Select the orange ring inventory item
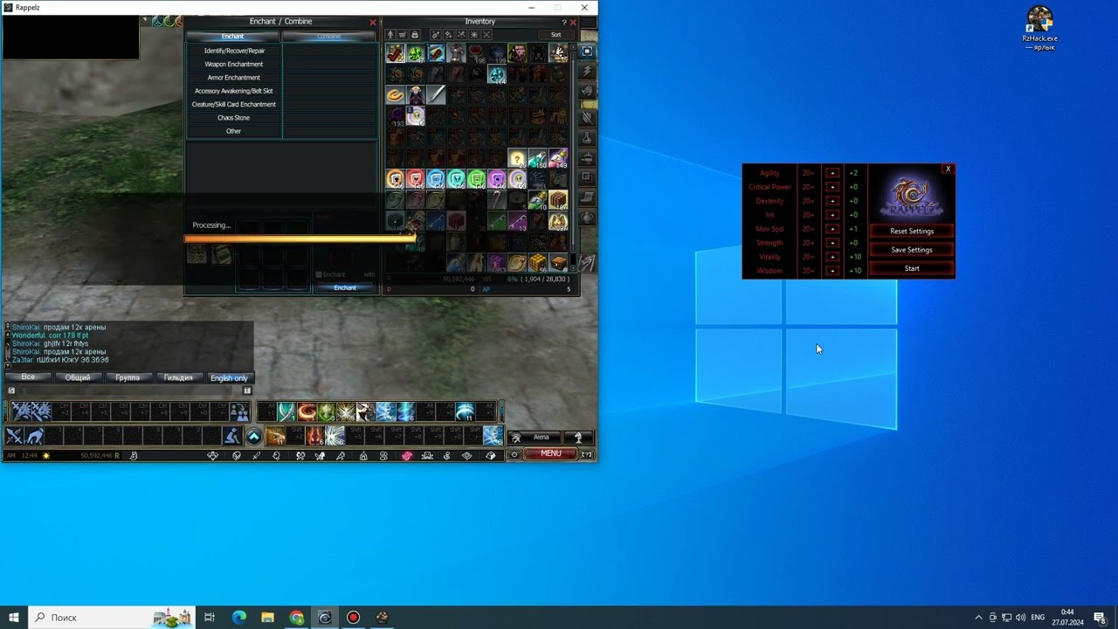The width and height of the screenshot is (1118, 629). [x=396, y=94]
